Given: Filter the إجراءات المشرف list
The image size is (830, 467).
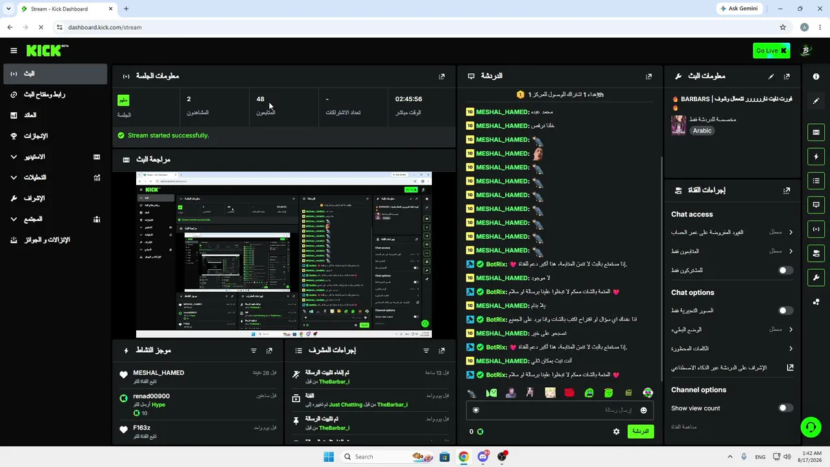Looking at the screenshot, I should (426, 351).
